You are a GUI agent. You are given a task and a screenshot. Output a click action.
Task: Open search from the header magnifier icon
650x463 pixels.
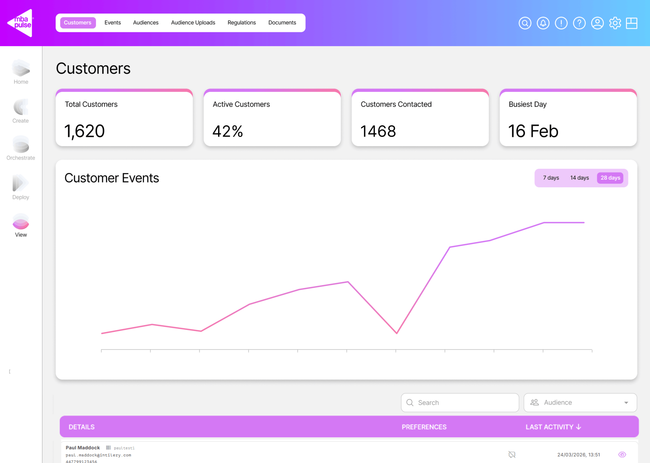coord(525,23)
